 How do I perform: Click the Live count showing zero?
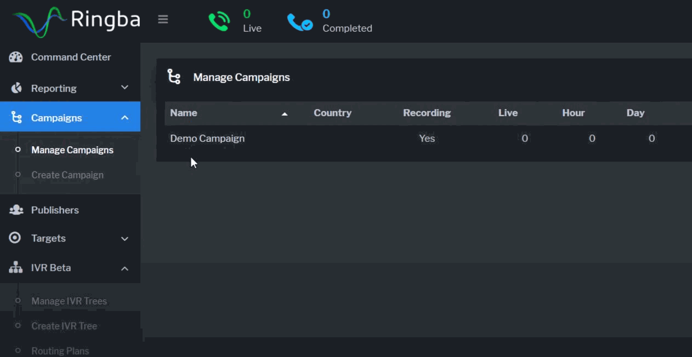524,138
